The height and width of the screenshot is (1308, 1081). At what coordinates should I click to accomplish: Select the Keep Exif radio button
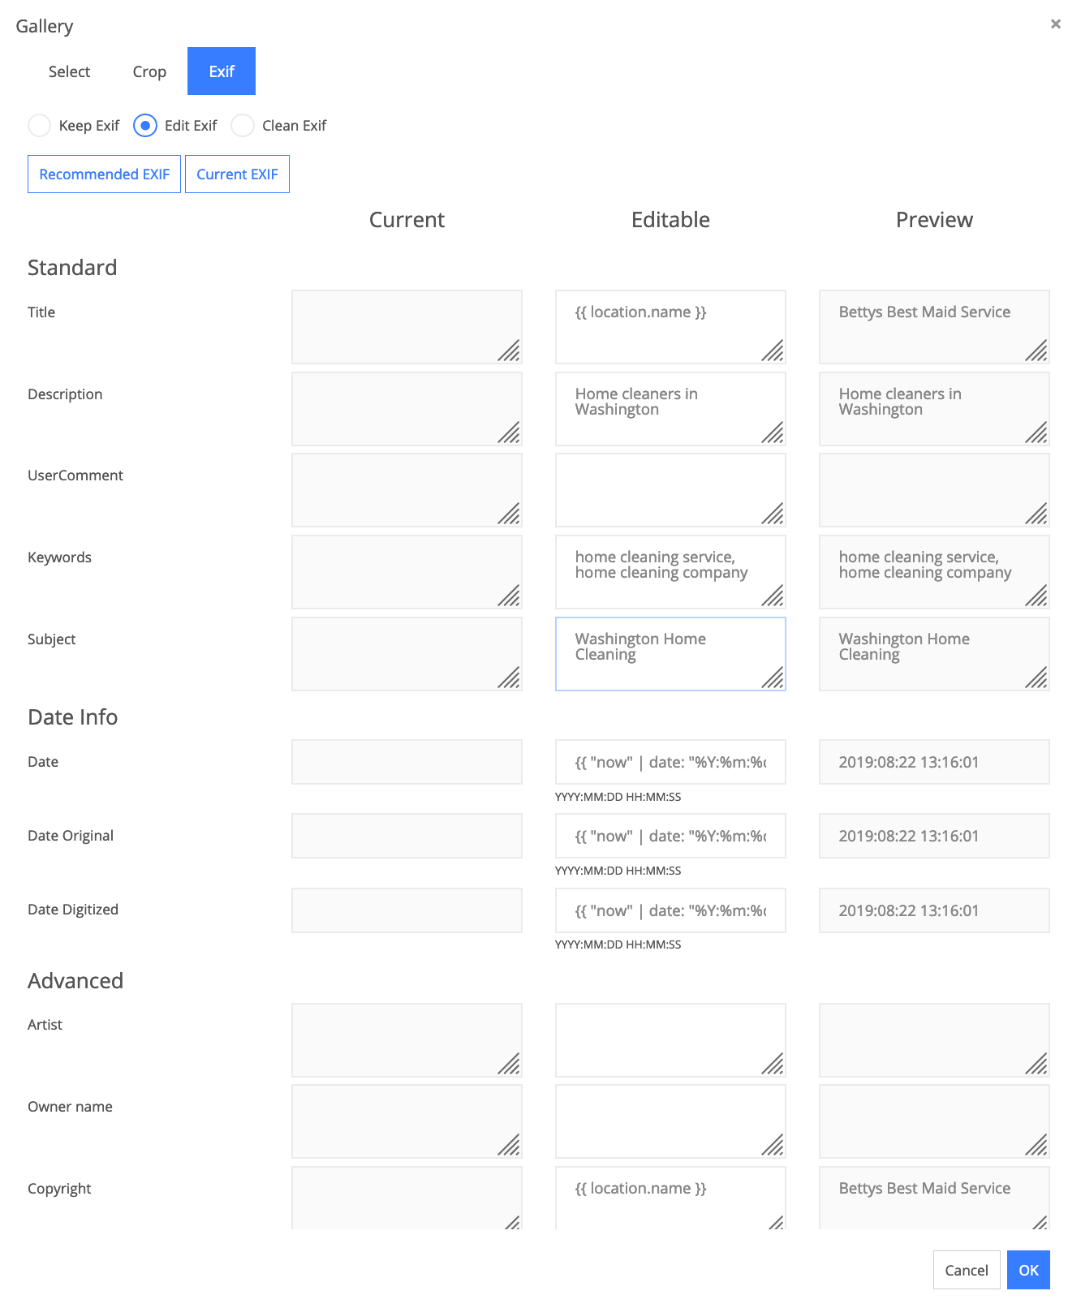39,126
